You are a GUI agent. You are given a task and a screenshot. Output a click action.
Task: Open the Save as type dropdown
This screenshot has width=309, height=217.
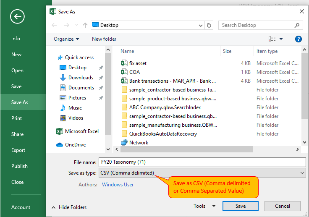[x=202, y=173]
